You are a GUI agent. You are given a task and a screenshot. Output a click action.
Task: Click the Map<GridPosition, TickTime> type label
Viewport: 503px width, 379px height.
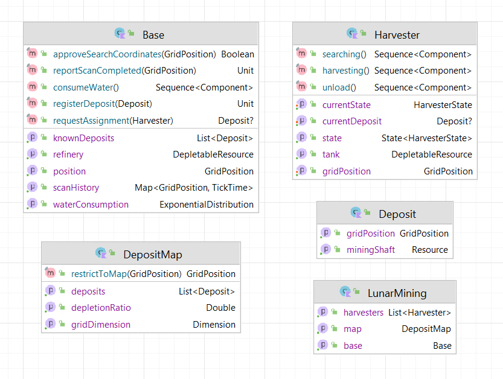tap(194, 188)
